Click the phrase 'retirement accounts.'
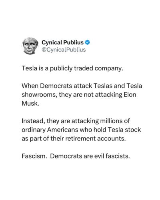This screenshot has width=160, height=200. point(96,138)
